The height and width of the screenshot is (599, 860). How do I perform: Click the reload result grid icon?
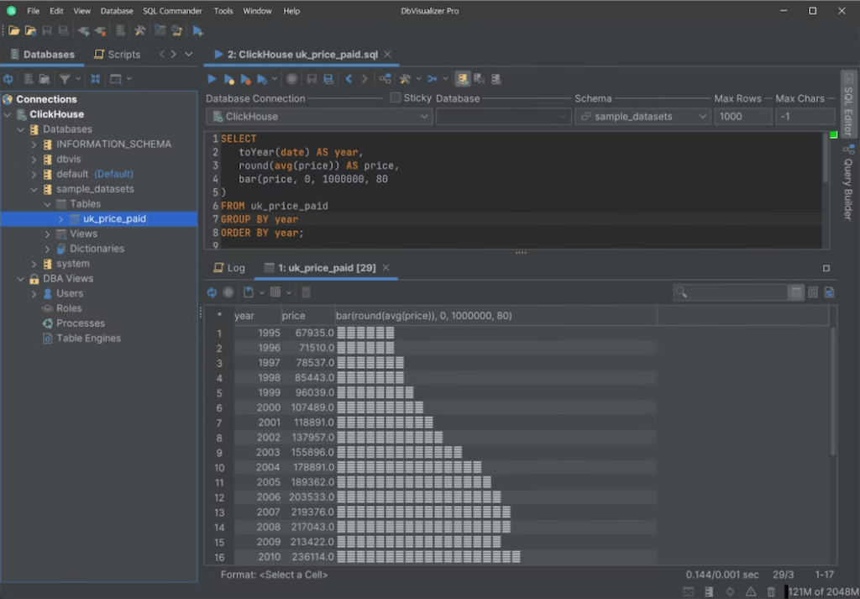(212, 292)
